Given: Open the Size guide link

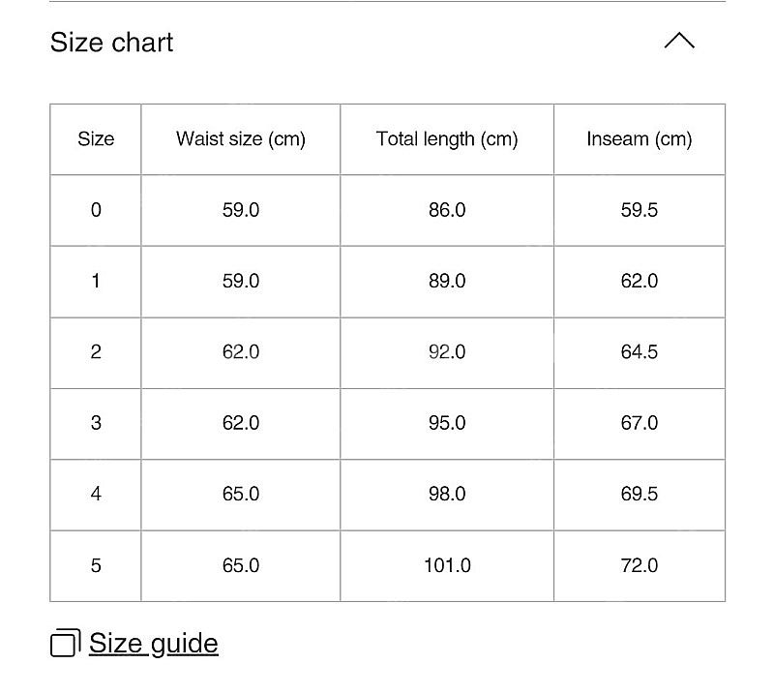Looking at the screenshot, I should click(x=154, y=644).
